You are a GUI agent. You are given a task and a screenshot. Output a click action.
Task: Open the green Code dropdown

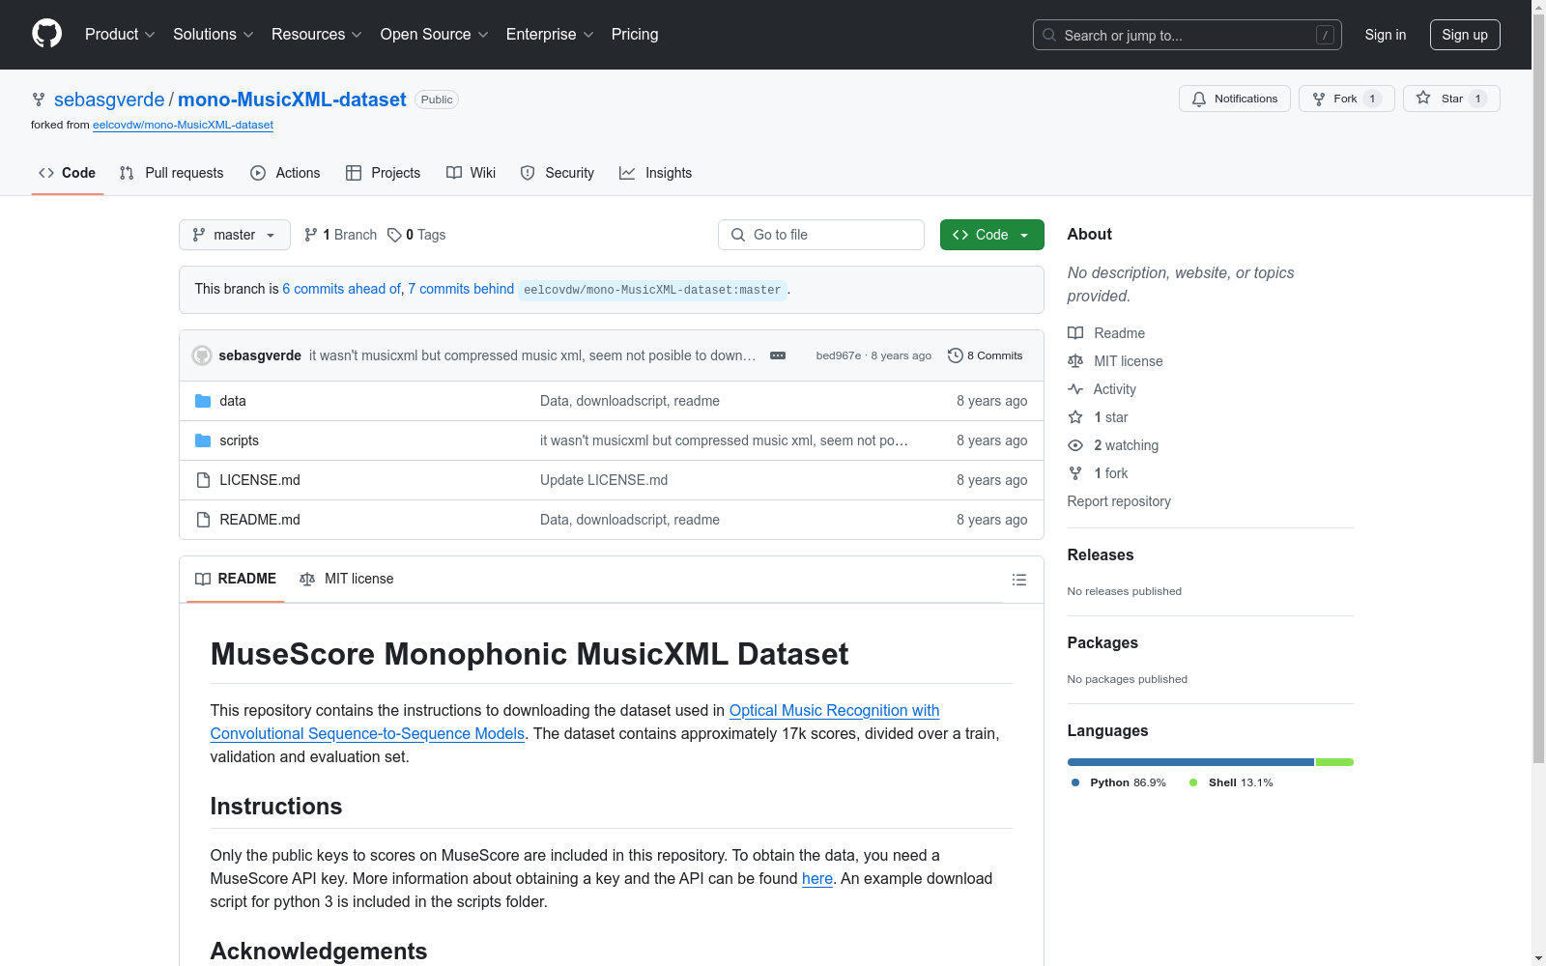992,235
